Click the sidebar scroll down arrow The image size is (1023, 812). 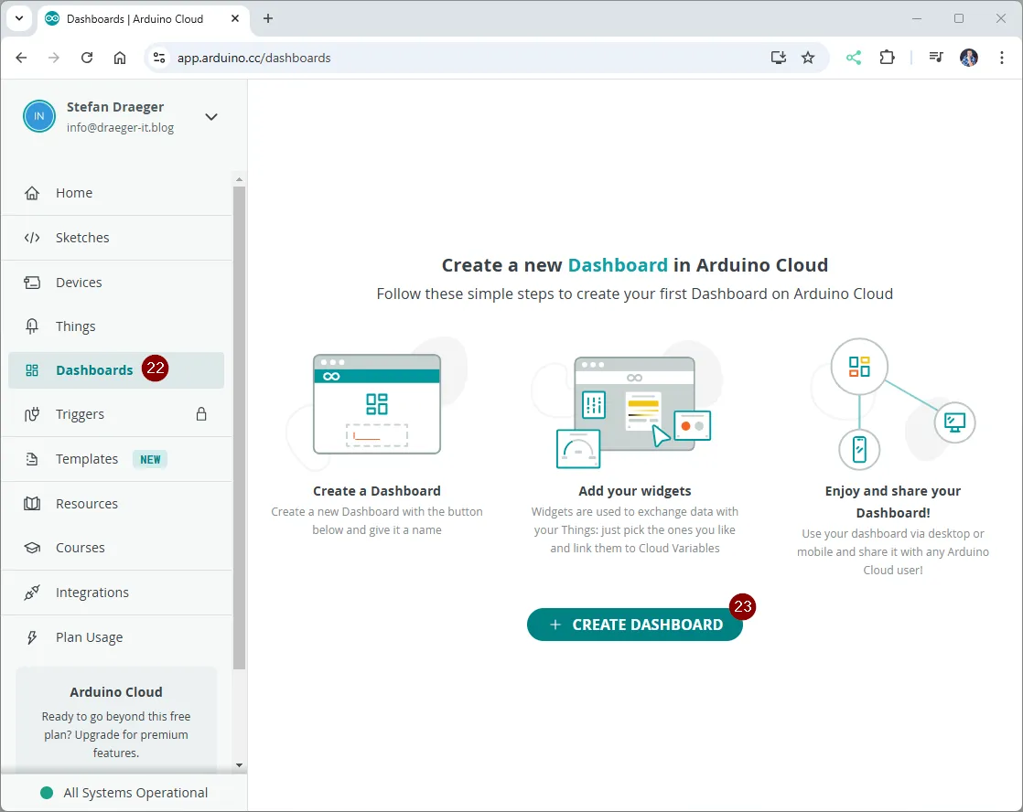click(240, 764)
